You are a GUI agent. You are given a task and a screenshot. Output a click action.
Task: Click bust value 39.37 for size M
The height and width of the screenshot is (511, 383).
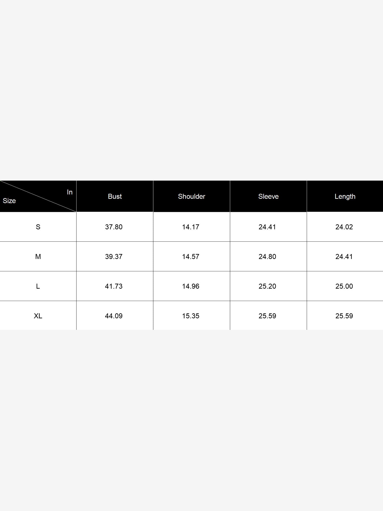tap(114, 257)
